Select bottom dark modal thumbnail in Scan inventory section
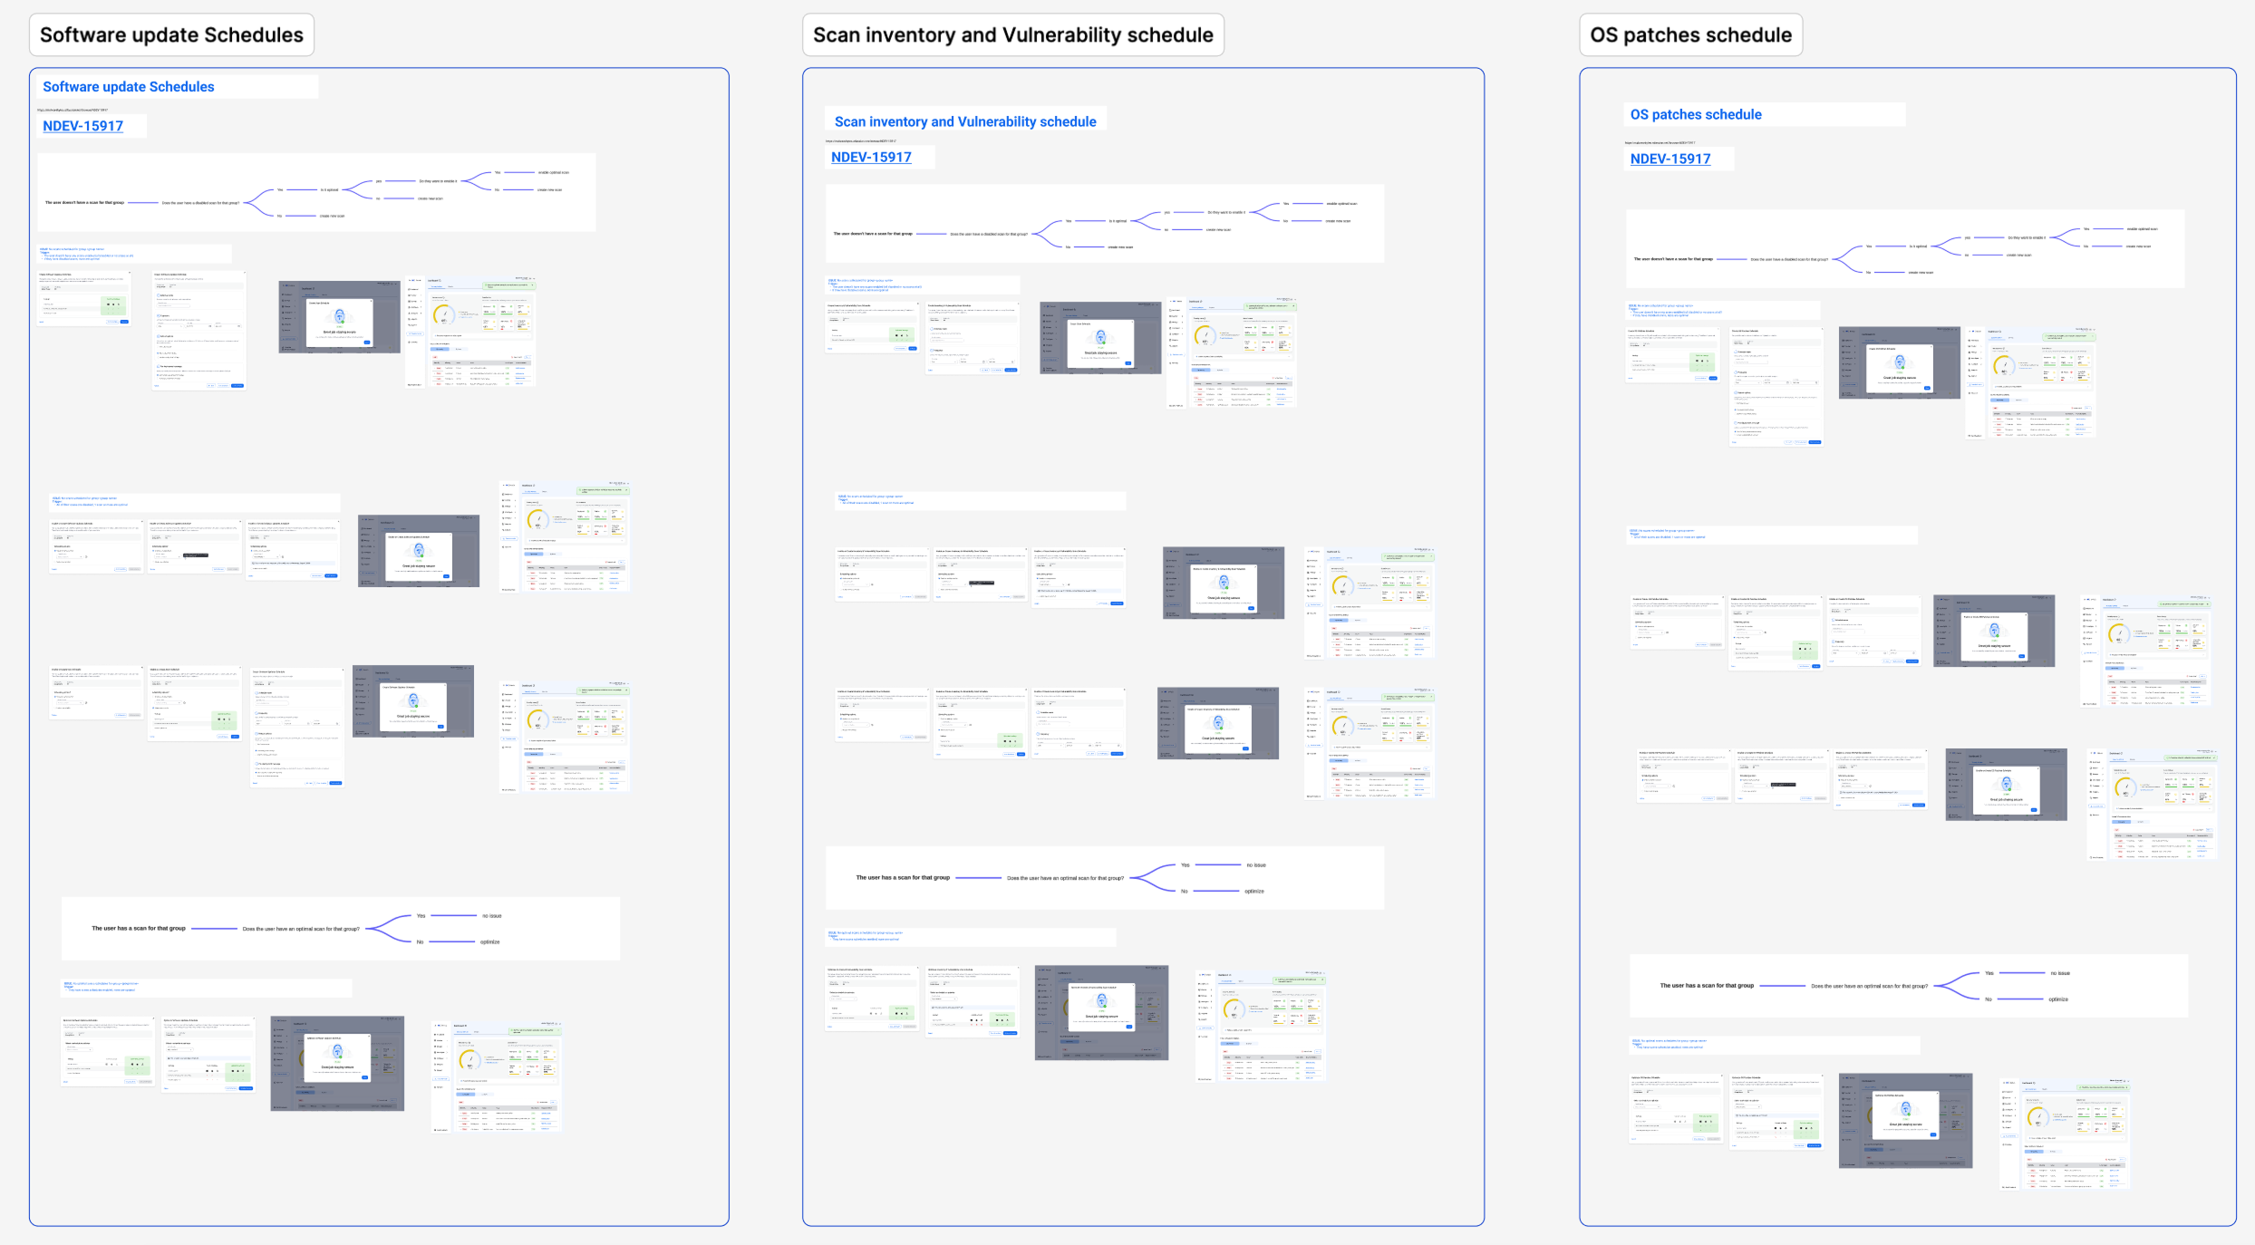The height and width of the screenshot is (1245, 2255). [1101, 1012]
